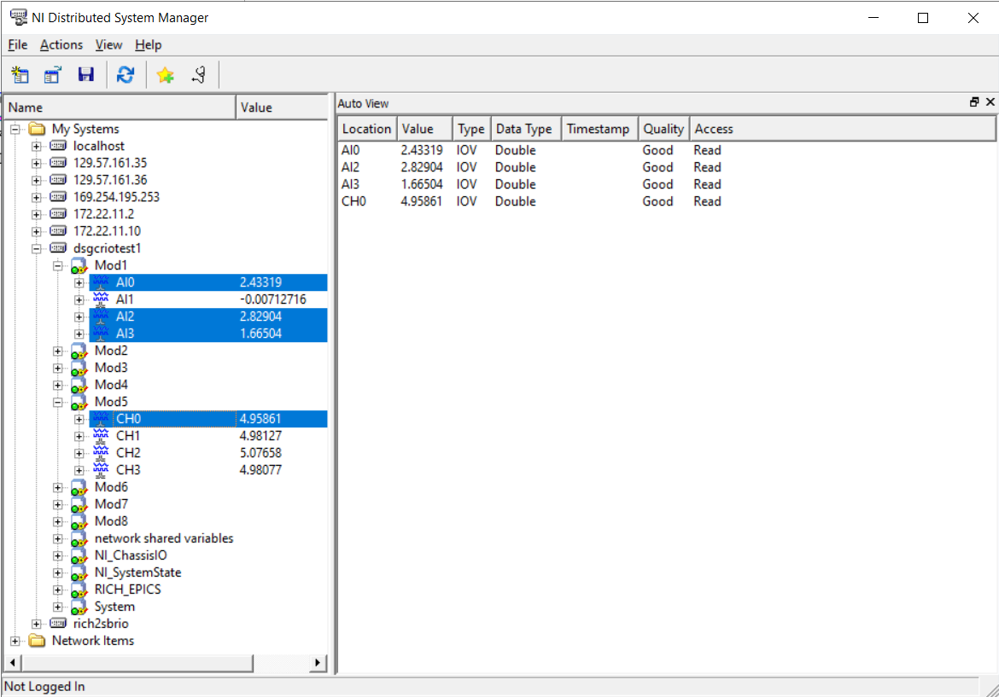Click the Timestamp column header
This screenshot has height=697, width=999.
click(599, 129)
